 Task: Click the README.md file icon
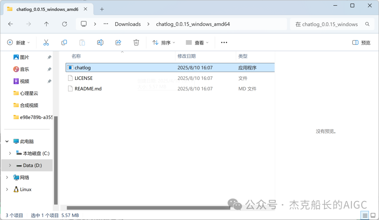tap(70, 89)
